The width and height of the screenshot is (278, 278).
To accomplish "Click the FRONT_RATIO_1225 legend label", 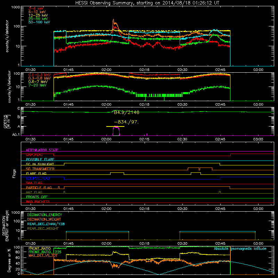I will click(45, 252).
